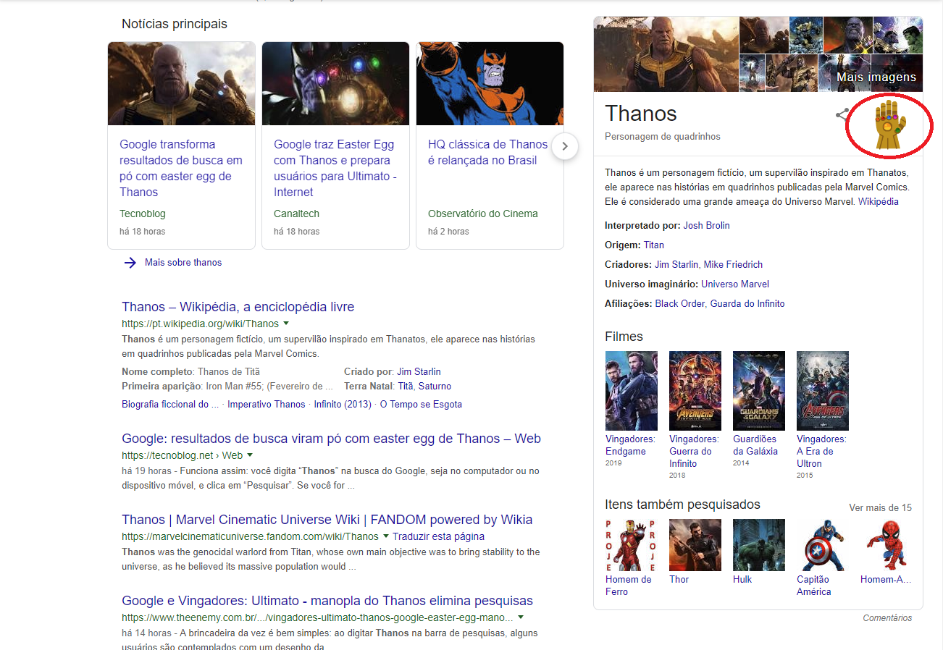Viewport: 943px width, 650px height.
Task: Open dropdown arrow next to theenemy.com.br URL
Action: [521, 617]
